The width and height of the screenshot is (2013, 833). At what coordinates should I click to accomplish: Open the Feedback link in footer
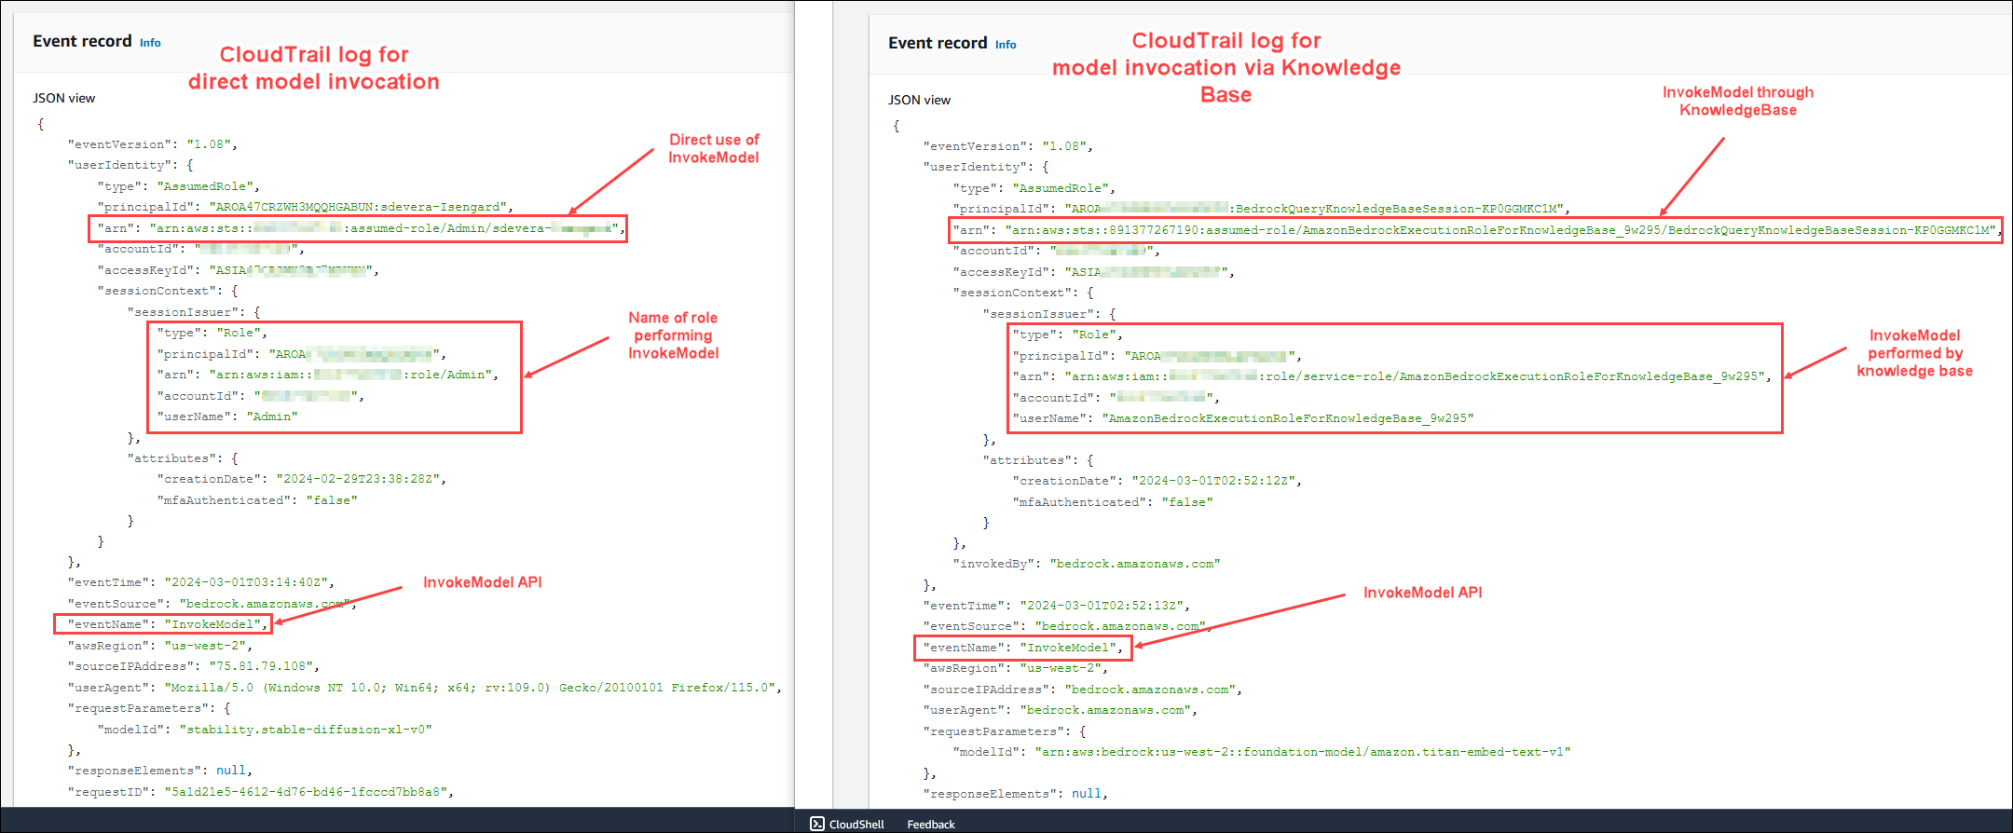(x=931, y=825)
